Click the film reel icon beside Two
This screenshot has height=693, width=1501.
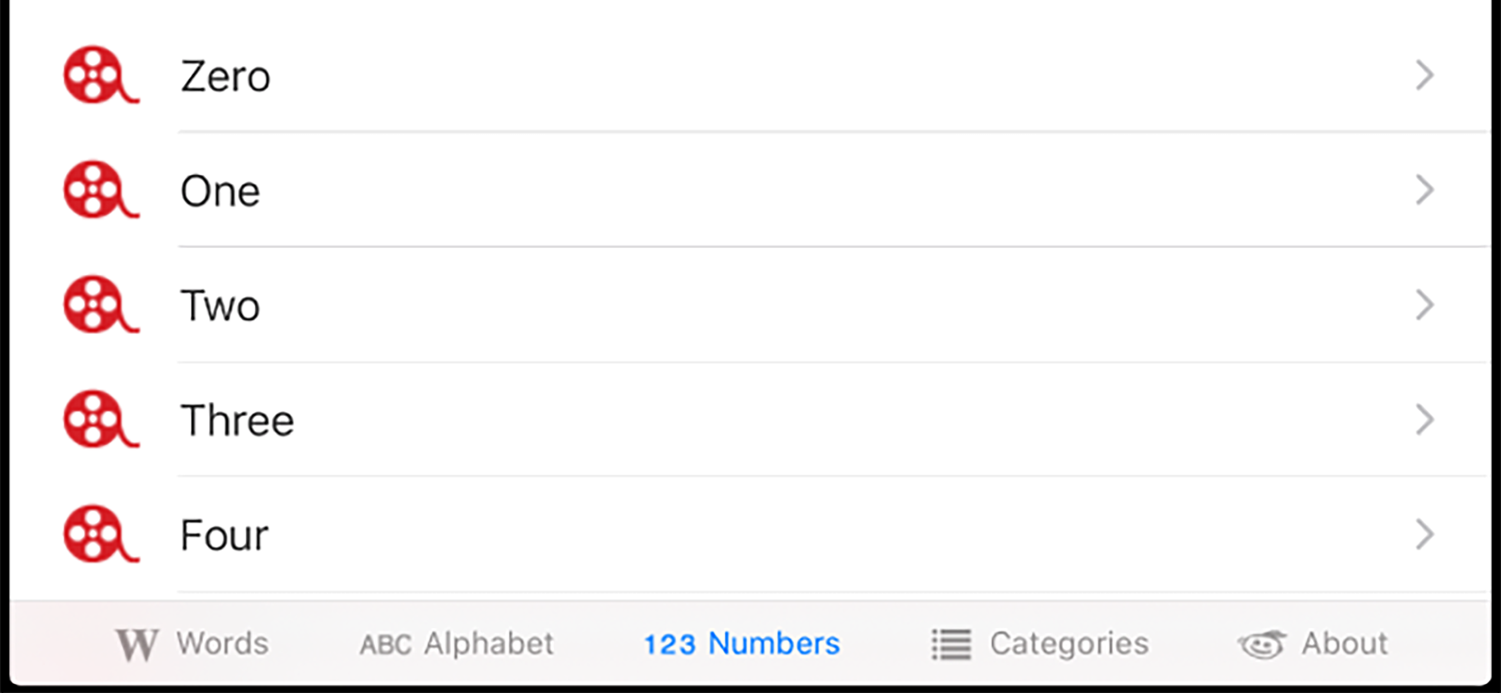100,305
